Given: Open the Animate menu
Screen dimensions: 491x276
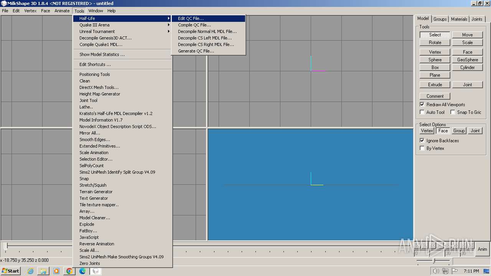Looking at the screenshot, I should pyautogui.click(x=62, y=11).
